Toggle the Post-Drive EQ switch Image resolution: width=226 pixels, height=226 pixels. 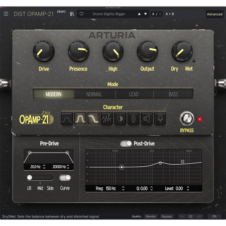126,144
